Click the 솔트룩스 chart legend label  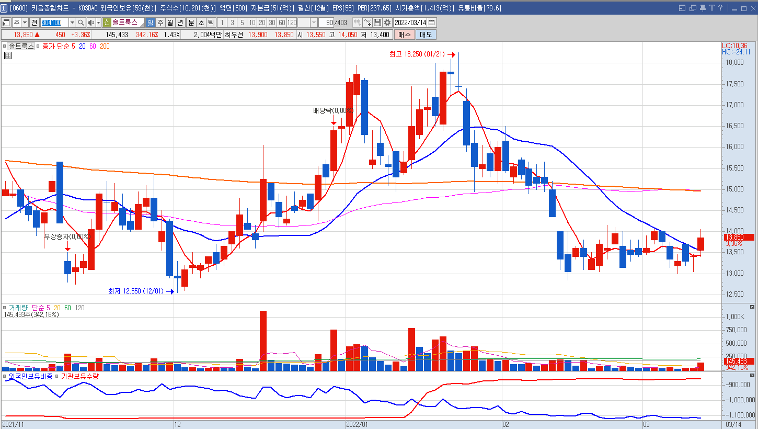coord(21,46)
